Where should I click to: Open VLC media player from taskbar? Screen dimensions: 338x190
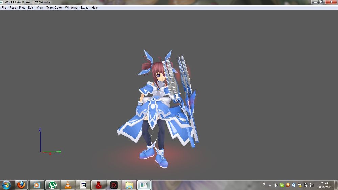[x=68, y=185]
